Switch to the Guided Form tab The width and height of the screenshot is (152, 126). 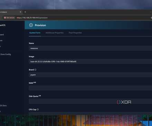click(35, 33)
